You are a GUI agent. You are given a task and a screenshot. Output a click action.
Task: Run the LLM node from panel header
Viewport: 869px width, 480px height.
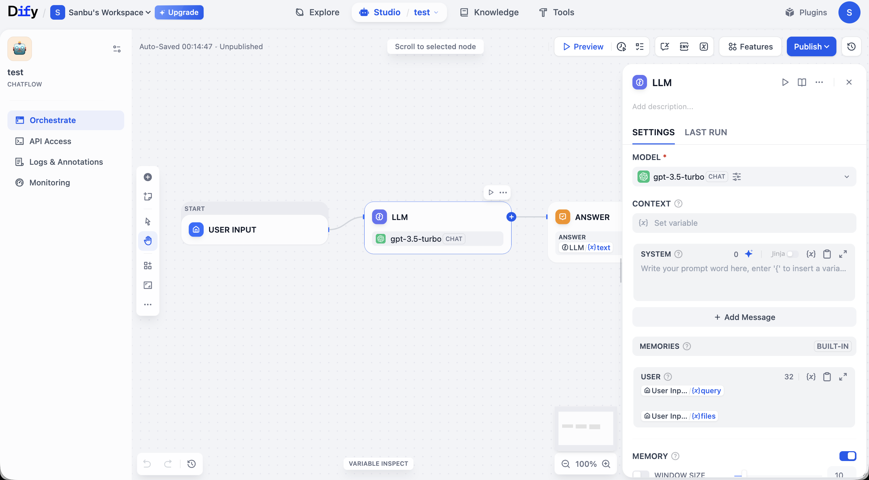[x=785, y=82]
